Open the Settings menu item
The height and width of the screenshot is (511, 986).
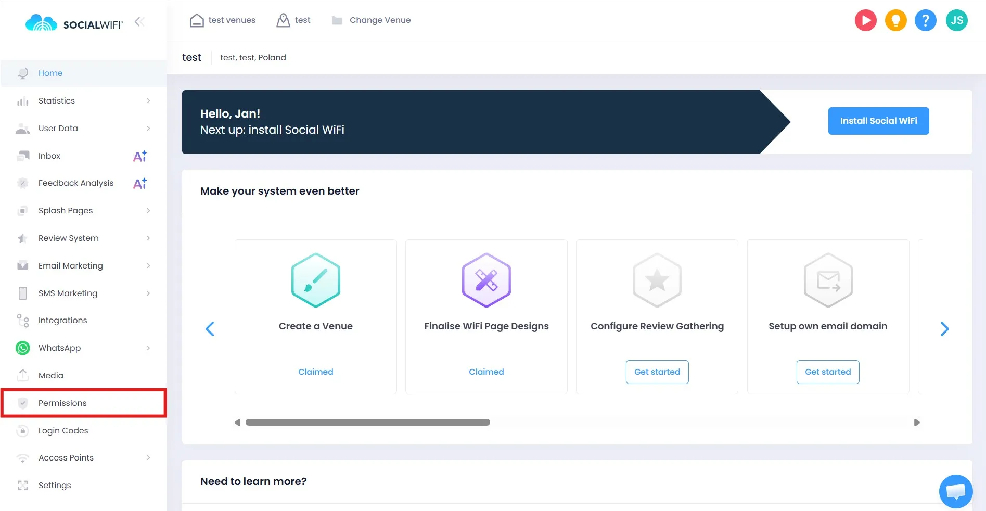click(x=84, y=486)
